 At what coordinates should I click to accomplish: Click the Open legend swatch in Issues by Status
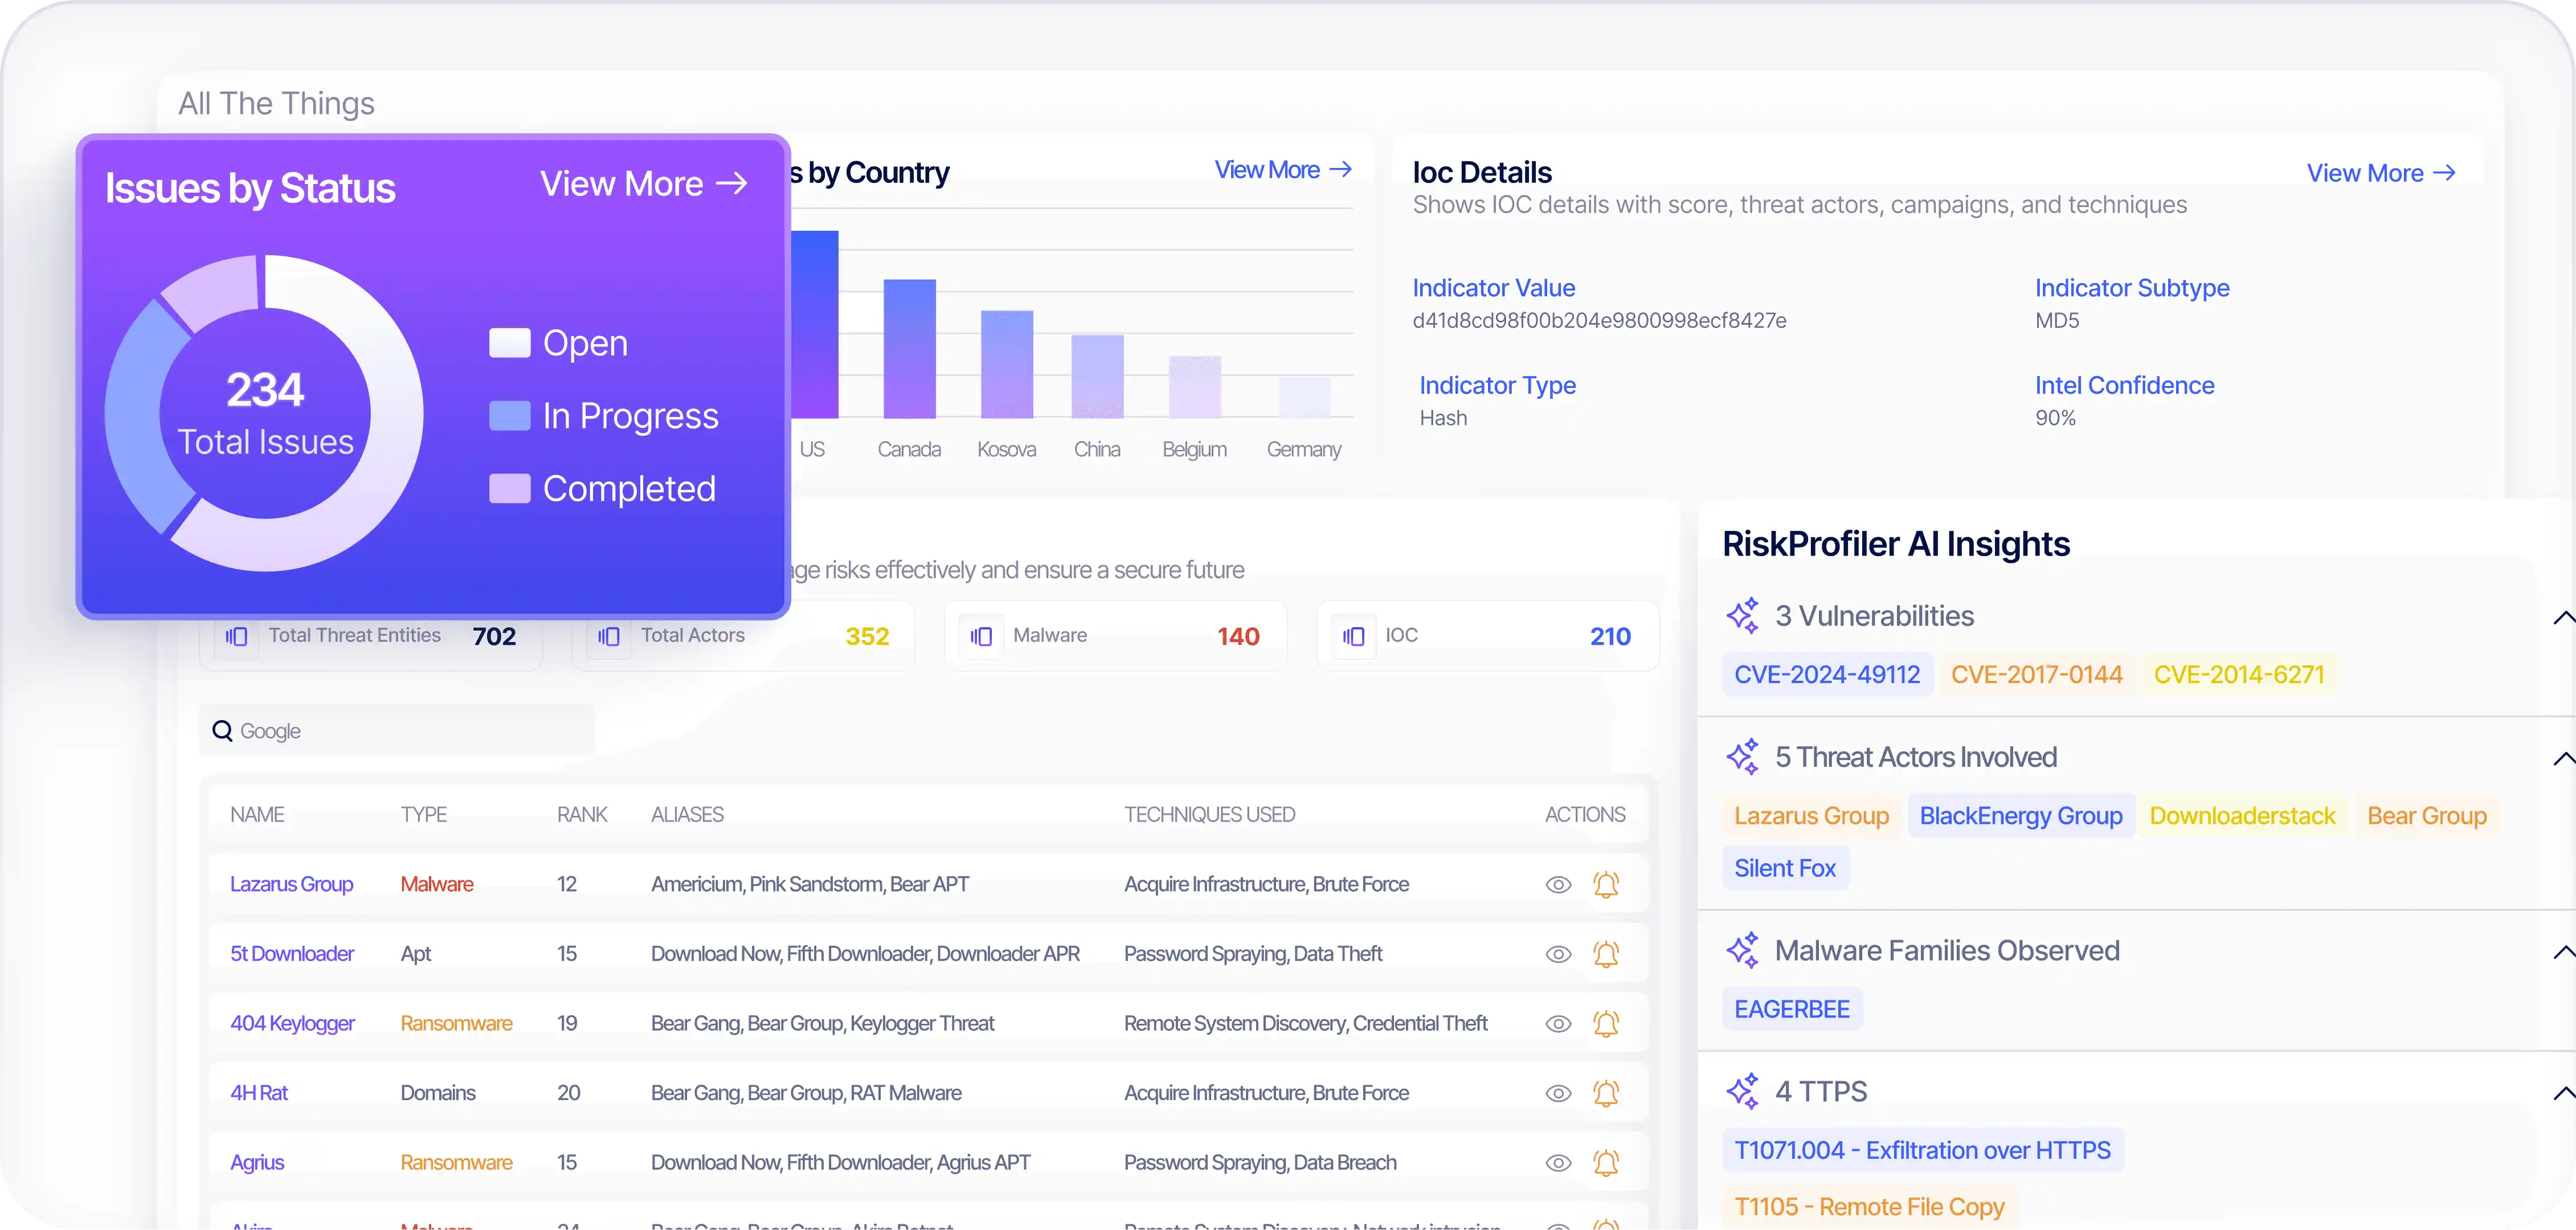[510, 341]
